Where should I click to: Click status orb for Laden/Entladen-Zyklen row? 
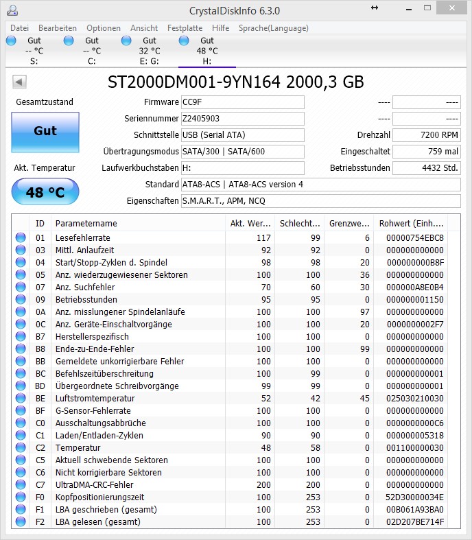click(21, 435)
